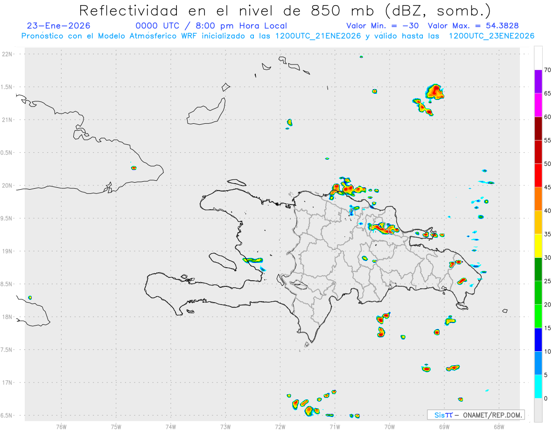Click the colorbar label '70'
This screenshot has width=560, height=433.
[547, 70]
